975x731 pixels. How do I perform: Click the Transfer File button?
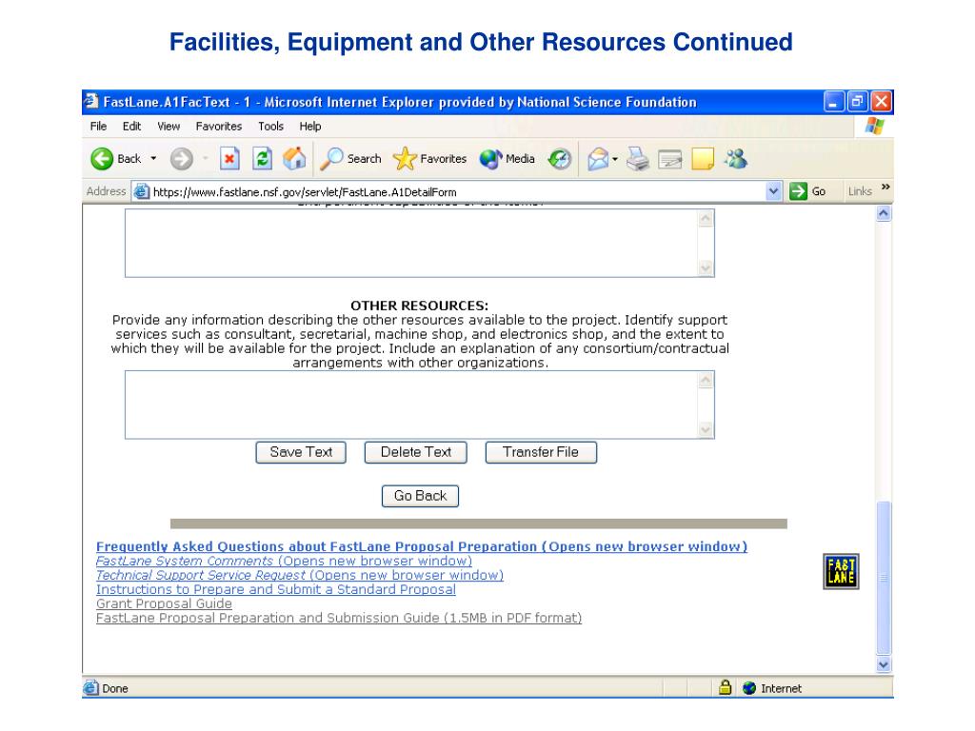[x=541, y=452]
